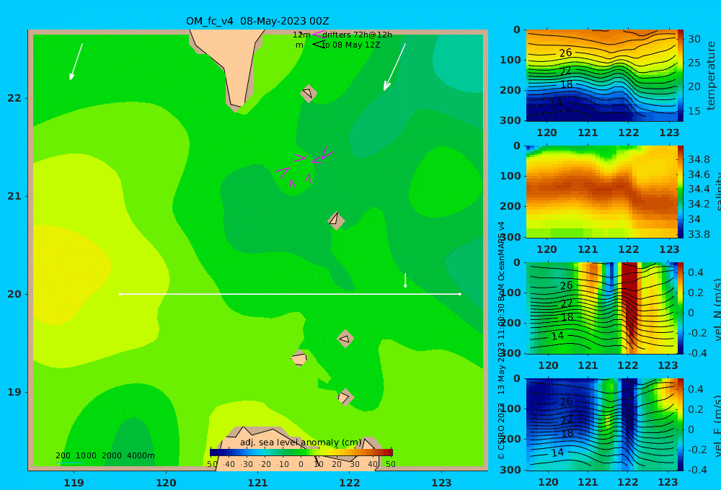Screen dimensions: 721x490
Task: Click the sea level anomaly colorbar
Action: [301, 453]
